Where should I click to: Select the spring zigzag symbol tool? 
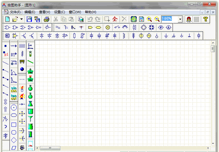(22, 53)
